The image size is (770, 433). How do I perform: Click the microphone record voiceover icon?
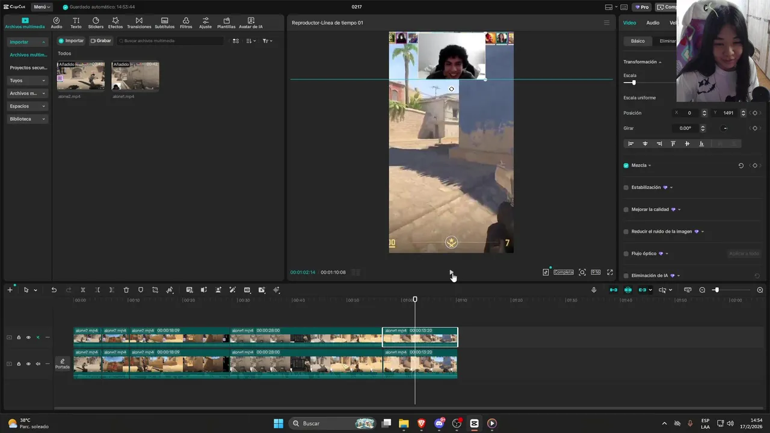pos(594,290)
